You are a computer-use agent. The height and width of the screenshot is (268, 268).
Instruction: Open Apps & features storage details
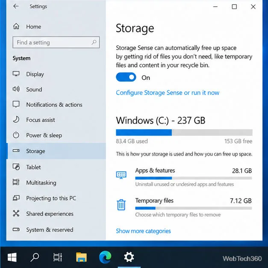coord(184,177)
